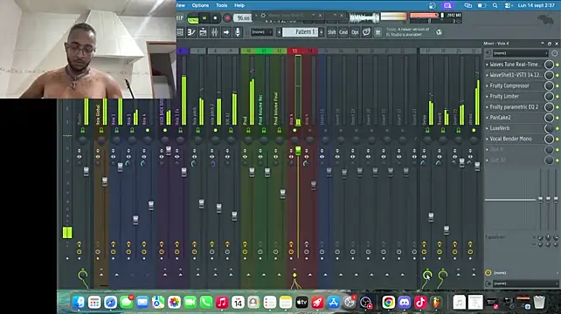Click the Cmd key button

[x=343, y=32]
